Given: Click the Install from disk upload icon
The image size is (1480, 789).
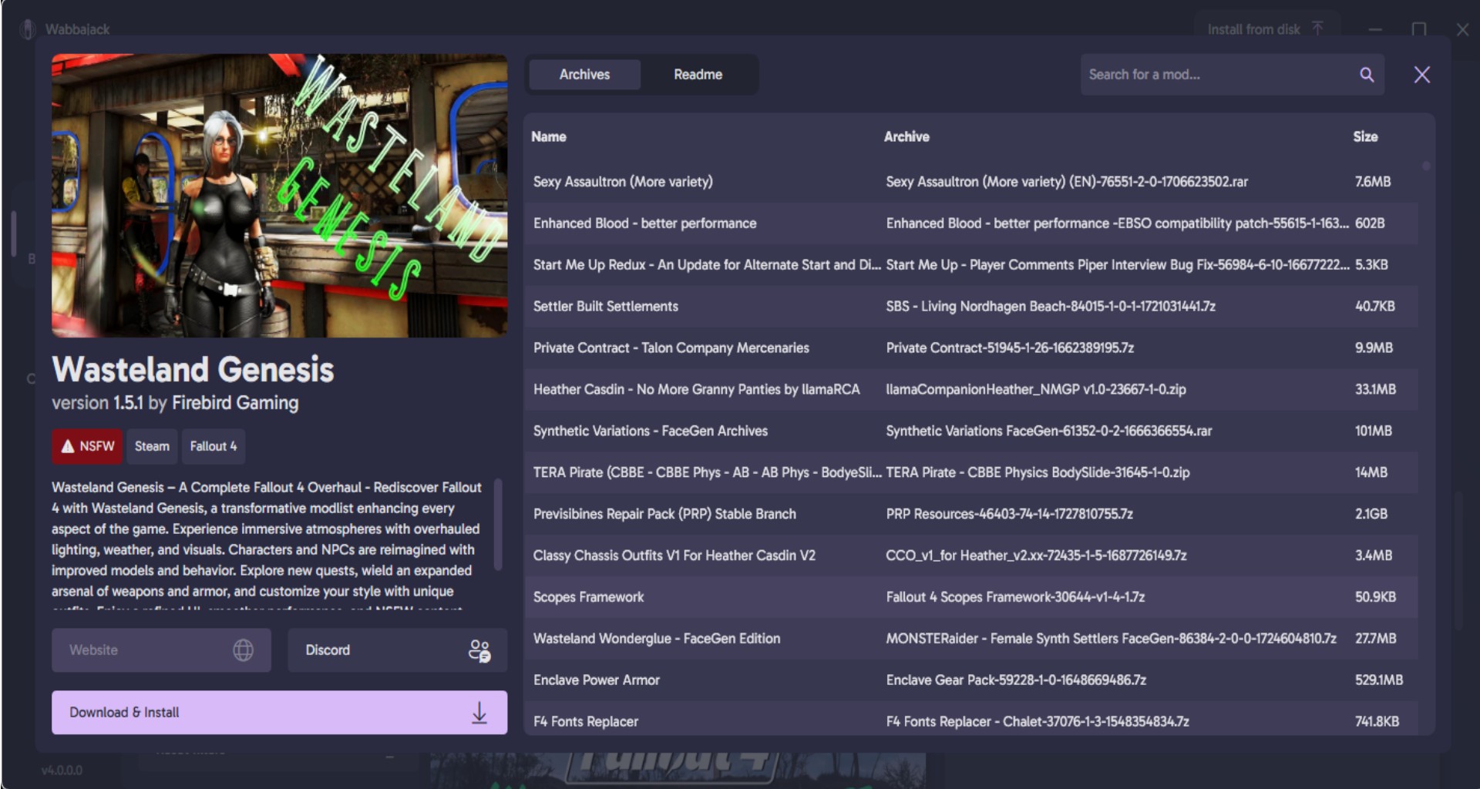Looking at the screenshot, I should (x=1317, y=29).
